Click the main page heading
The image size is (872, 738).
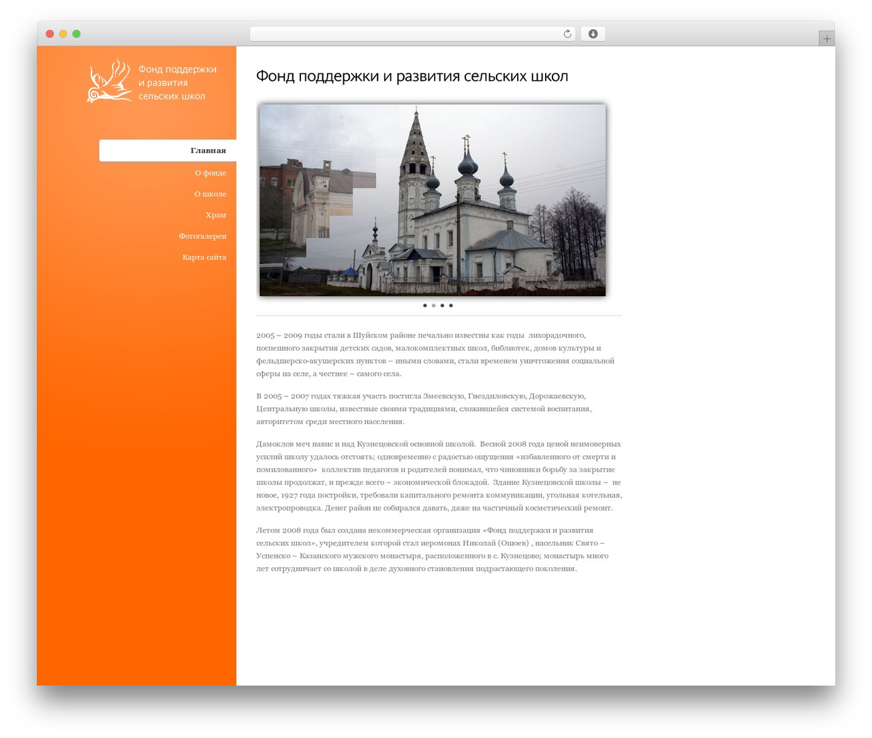[x=412, y=76]
